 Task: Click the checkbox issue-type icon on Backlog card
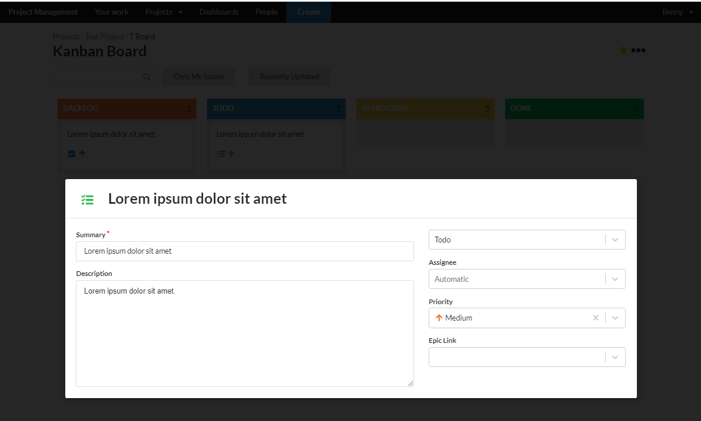coord(72,154)
